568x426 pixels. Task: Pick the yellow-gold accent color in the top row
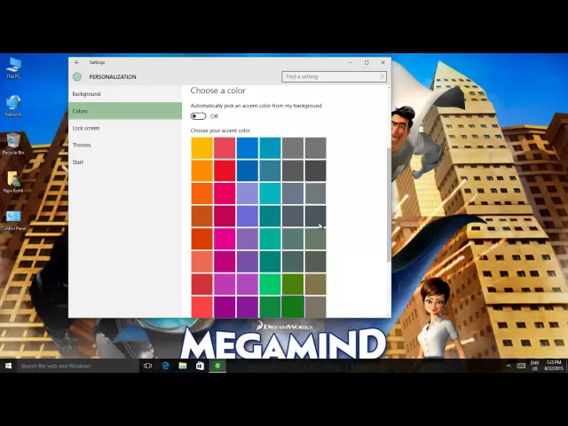[x=202, y=148]
